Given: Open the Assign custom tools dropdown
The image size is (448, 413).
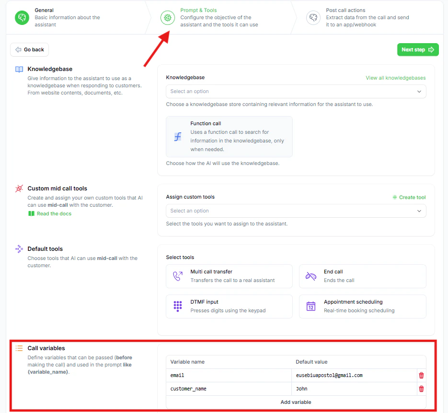Looking at the screenshot, I should (296, 211).
